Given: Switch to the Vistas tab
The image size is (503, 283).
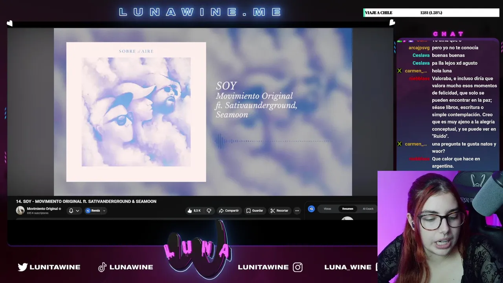Looking at the screenshot, I should tap(327, 209).
